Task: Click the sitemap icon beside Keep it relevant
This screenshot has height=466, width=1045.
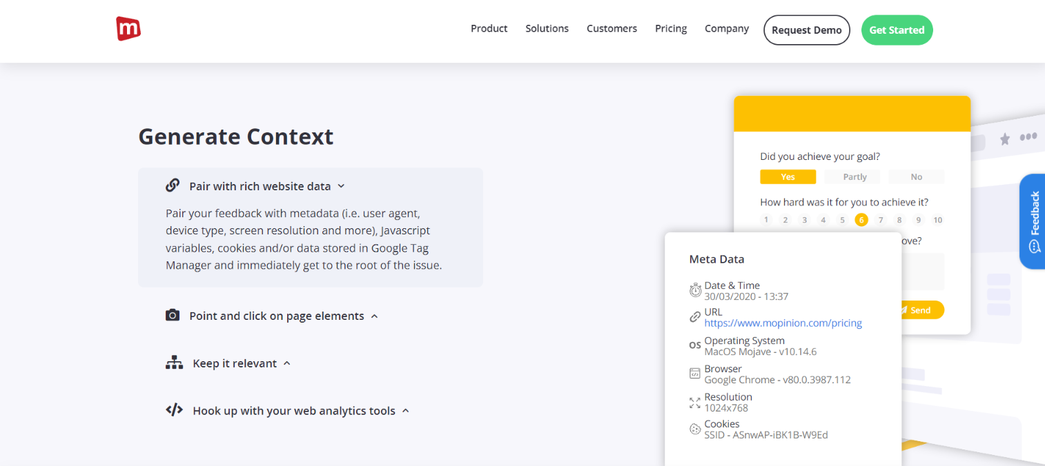Action: [x=174, y=363]
